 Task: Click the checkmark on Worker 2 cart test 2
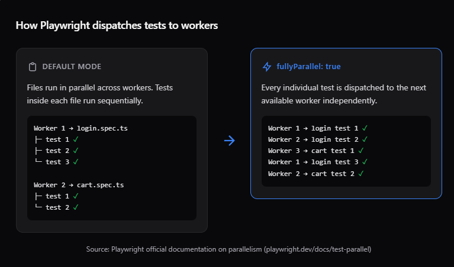pos(361,173)
